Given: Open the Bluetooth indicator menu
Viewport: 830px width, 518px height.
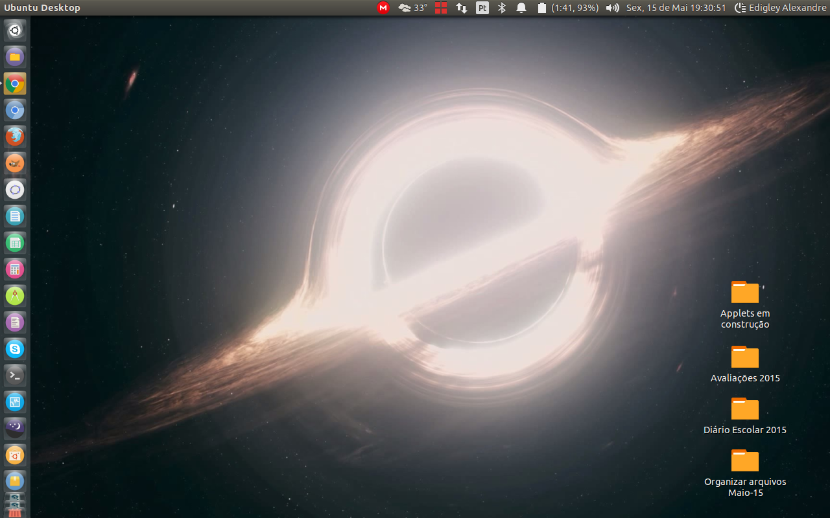Looking at the screenshot, I should (501, 8).
